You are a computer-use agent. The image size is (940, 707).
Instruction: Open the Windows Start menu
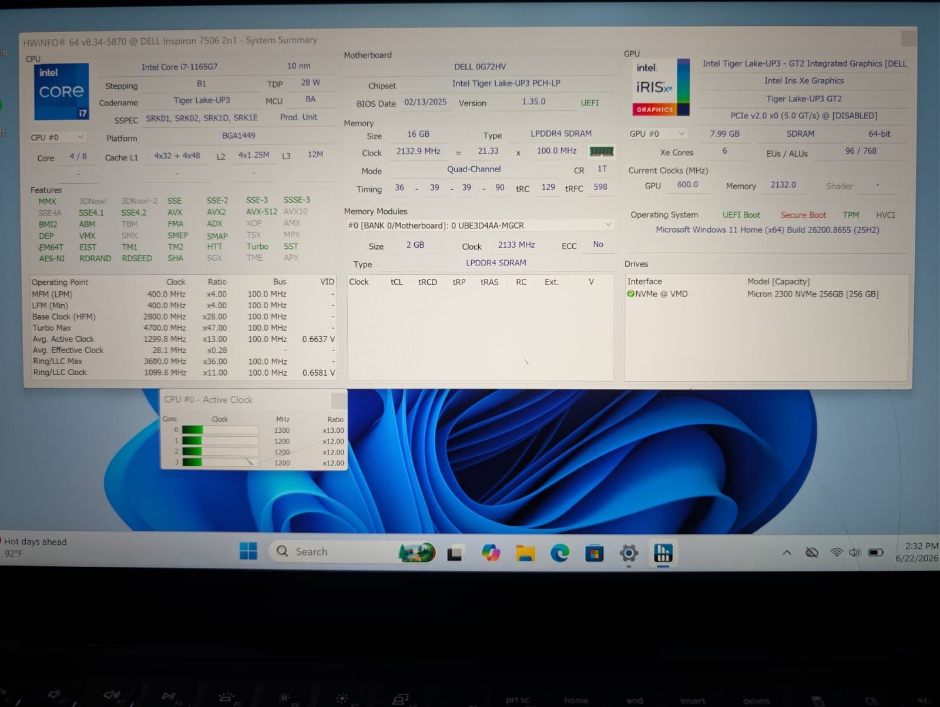click(x=249, y=551)
